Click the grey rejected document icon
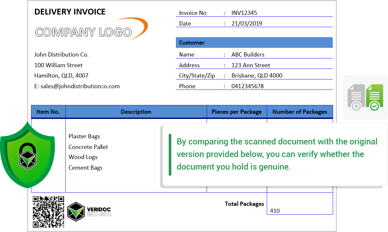Viewport: 388px width, 232px height. 356,97
